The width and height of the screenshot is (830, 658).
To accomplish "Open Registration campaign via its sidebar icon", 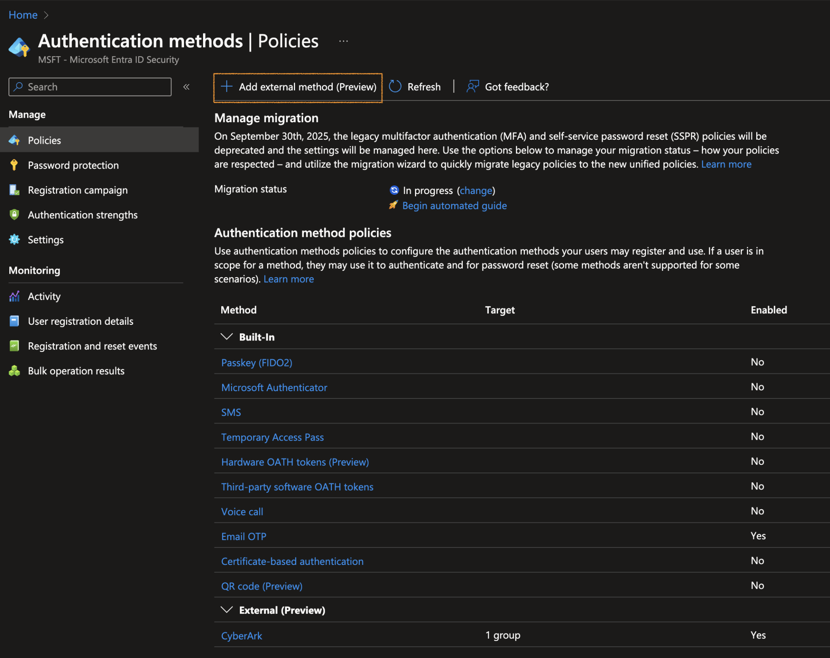I will pyautogui.click(x=14, y=190).
